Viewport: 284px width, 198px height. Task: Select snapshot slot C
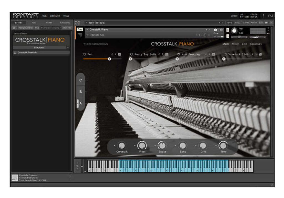point(81,80)
